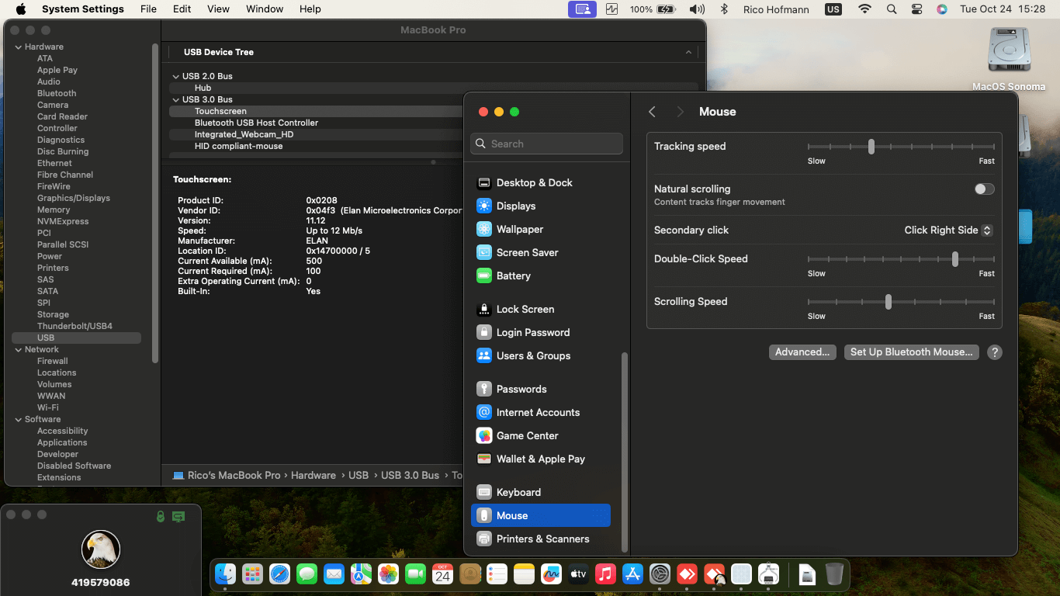Collapse the USB 3.0 Bus node
This screenshot has width=1060, height=596.
click(176, 99)
